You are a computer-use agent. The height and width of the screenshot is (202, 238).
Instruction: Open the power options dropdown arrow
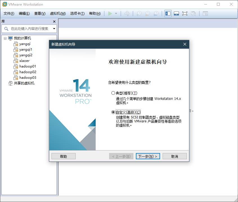[116, 14]
